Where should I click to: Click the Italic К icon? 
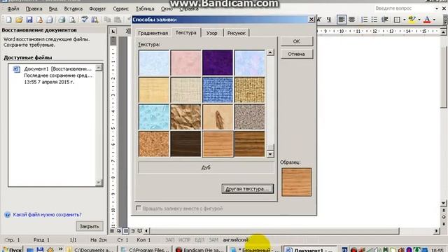319,20
